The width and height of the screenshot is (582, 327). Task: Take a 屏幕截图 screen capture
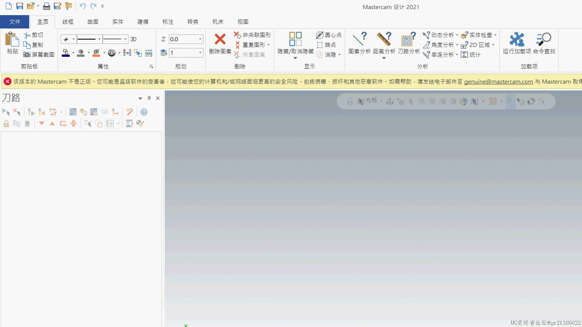[x=39, y=54]
